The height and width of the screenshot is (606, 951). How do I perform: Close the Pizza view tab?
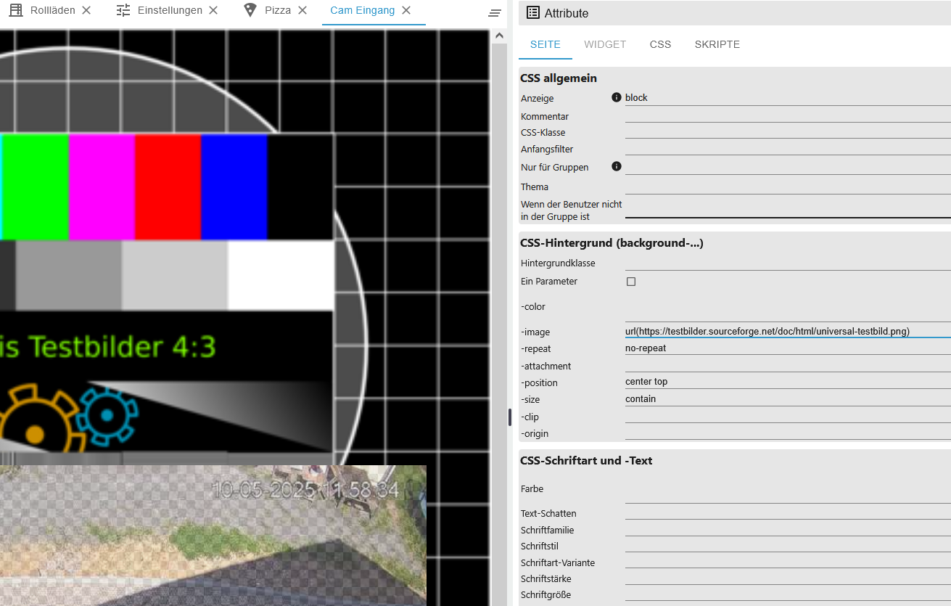click(x=302, y=10)
